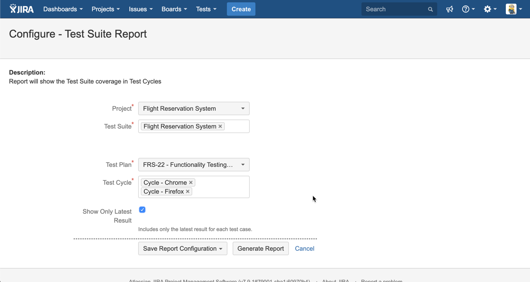Click the 'Cycle - Chrome' tag text
The height and width of the screenshot is (282, 530).
165,182
